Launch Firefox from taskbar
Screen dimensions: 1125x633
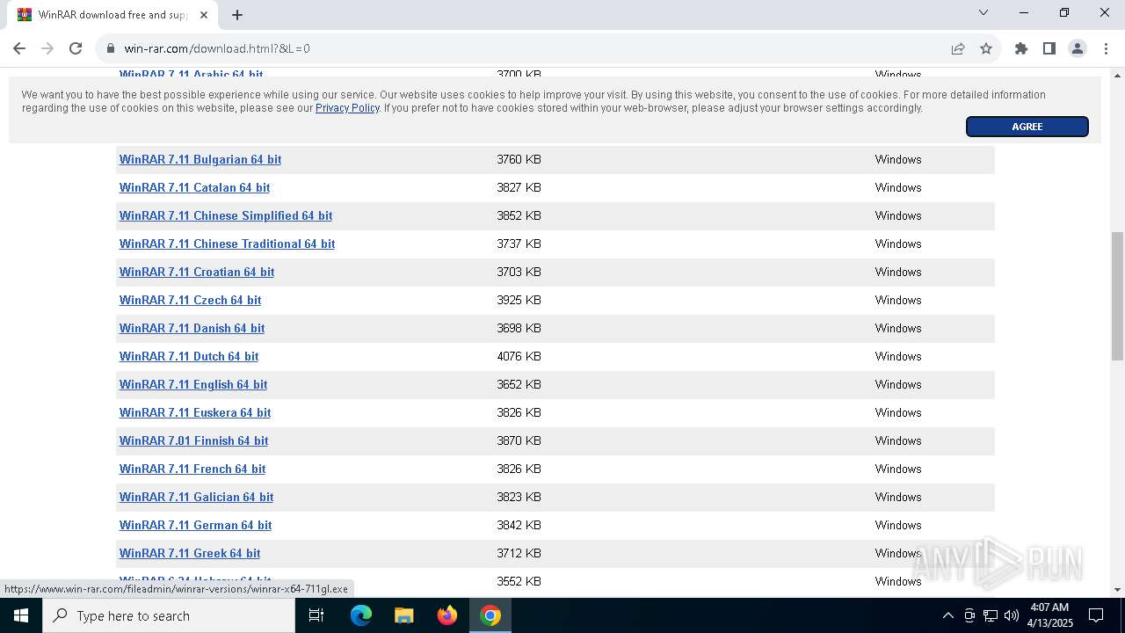click(447, 615)
